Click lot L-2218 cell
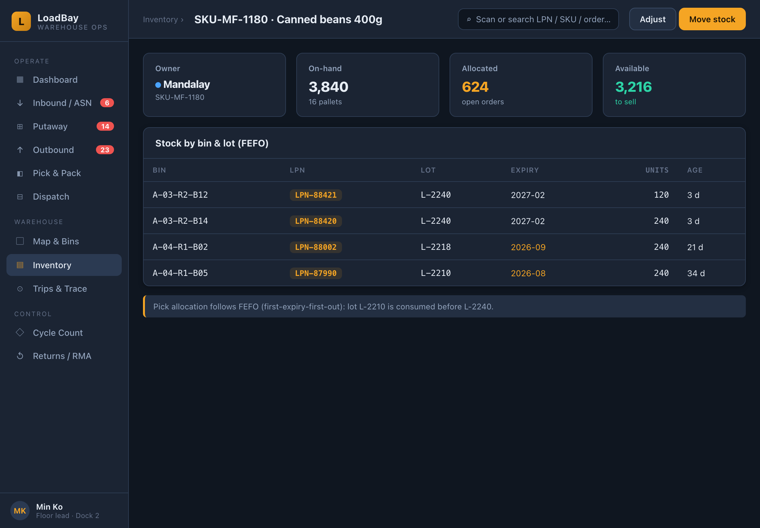This screenshot has height=528, width=760. [x=436, y=247]
